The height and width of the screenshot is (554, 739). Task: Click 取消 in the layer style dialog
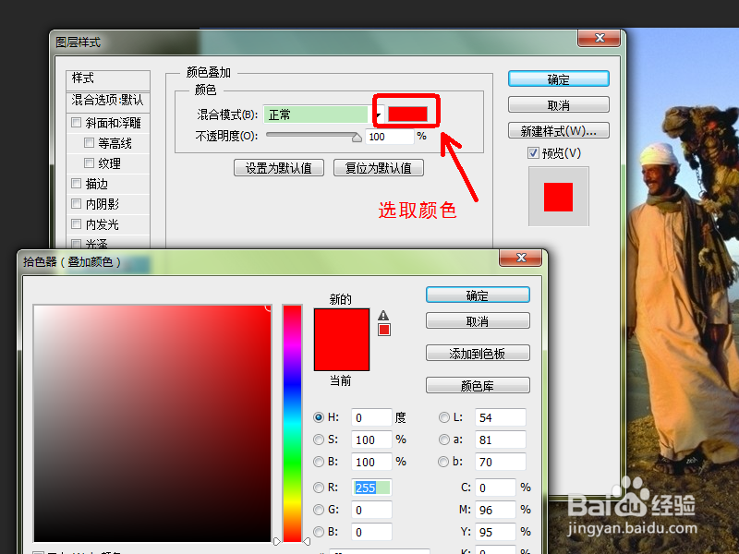(x=559, y=104)
